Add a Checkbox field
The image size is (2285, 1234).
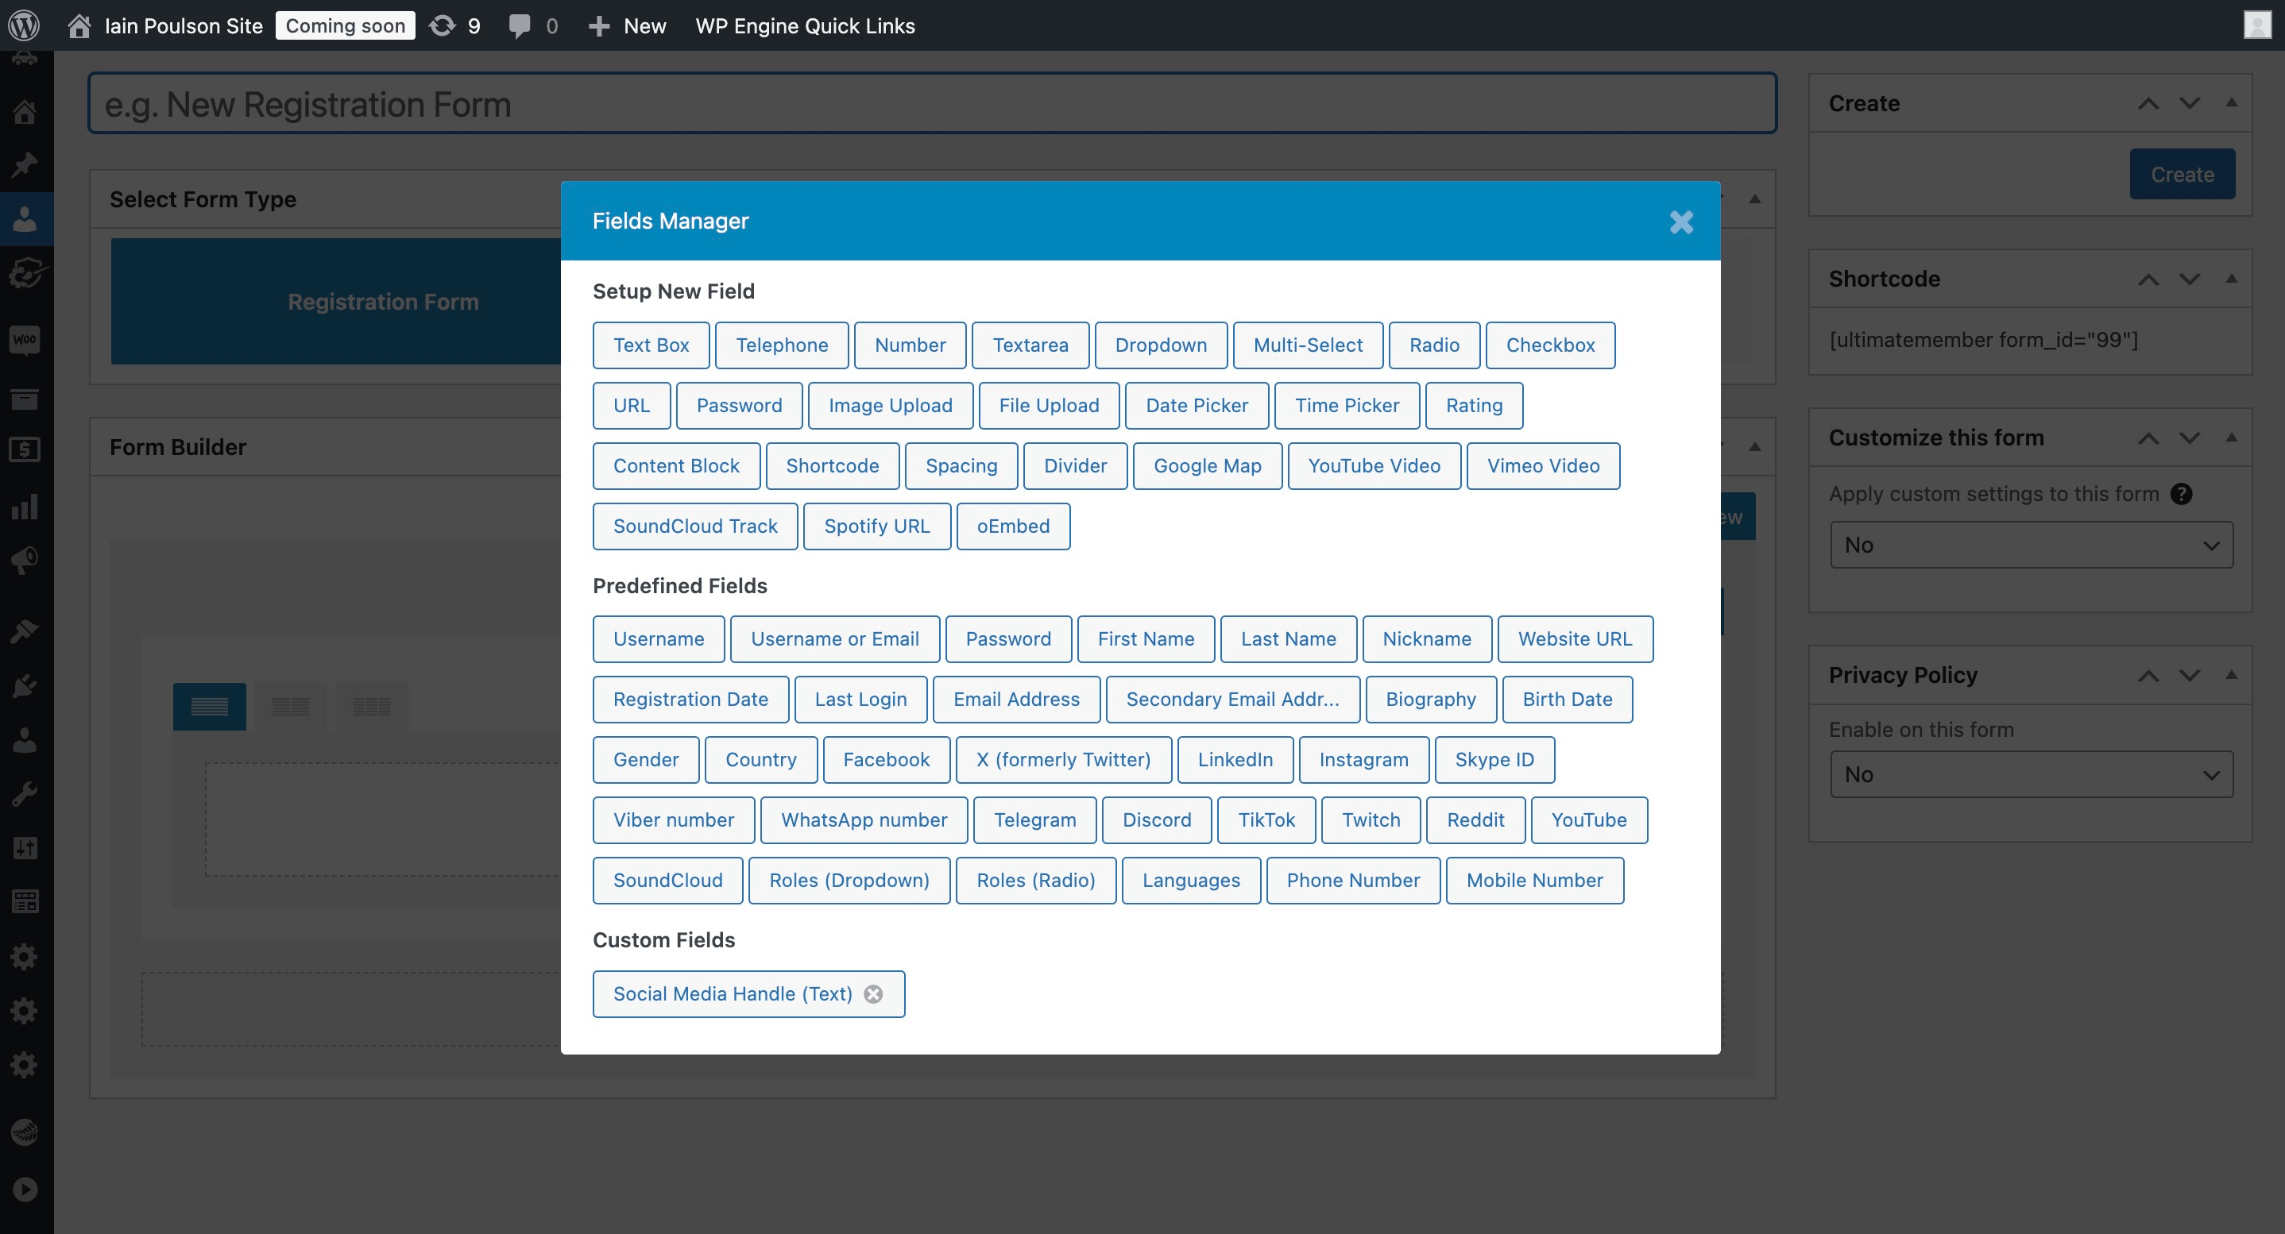(1549, 345)
